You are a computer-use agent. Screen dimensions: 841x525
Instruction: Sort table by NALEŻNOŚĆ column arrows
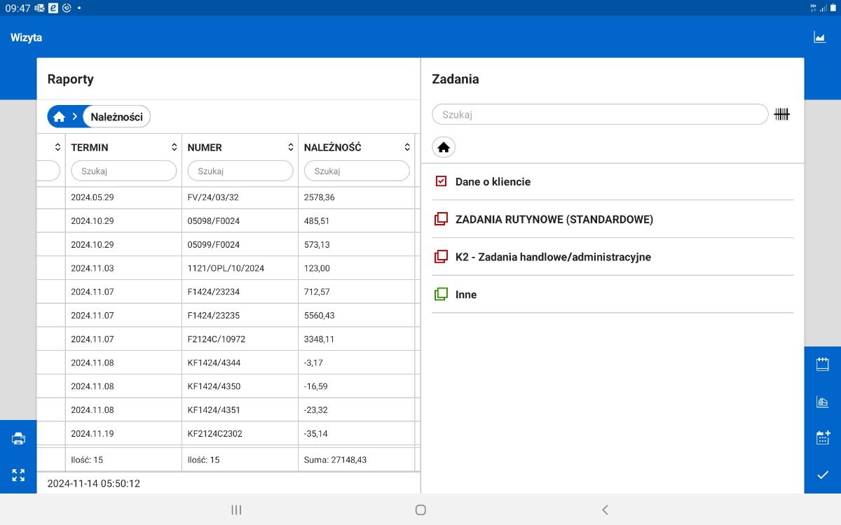point(406,148)
